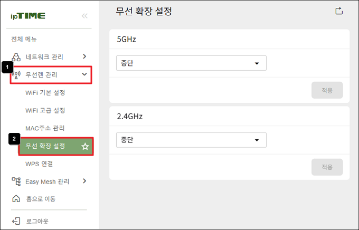Viewport: 359px width, 230px height.
Task: Toggle the favorite star on 무선 확장 설정
Action: pos(85,146)
